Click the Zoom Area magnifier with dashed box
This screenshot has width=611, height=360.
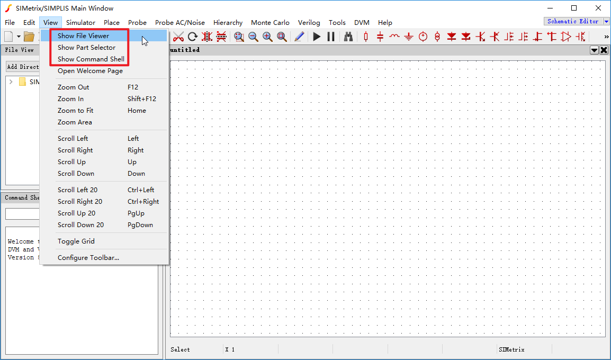[x=239, y=37]
